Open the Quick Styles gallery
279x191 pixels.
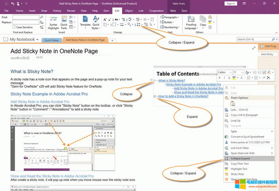(96, 21)
